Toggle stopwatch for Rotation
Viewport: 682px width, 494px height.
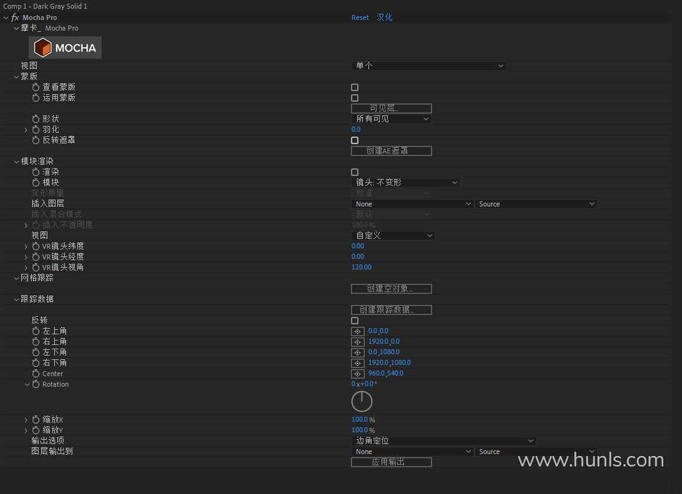coord(36,384)
